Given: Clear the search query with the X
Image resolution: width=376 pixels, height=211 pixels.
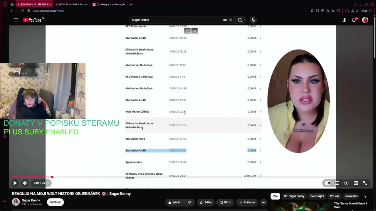Looking at the screenshot, I should pos(231,20).
